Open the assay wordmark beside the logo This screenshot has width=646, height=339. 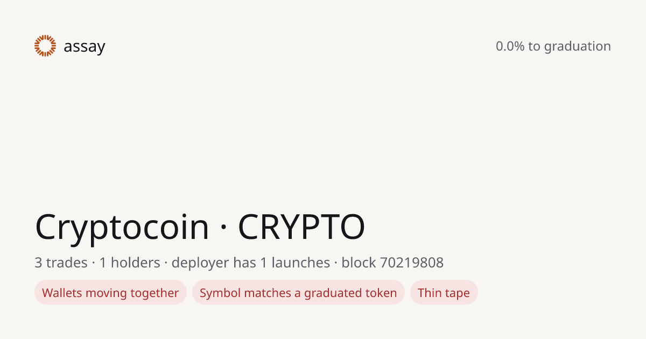(84, 47)
